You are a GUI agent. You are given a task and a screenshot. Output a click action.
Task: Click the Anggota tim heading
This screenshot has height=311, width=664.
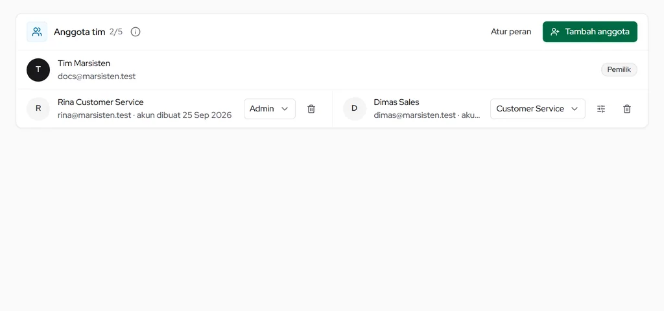point(79,32)
